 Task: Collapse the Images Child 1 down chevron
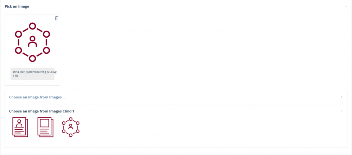(x=341, y=111)
